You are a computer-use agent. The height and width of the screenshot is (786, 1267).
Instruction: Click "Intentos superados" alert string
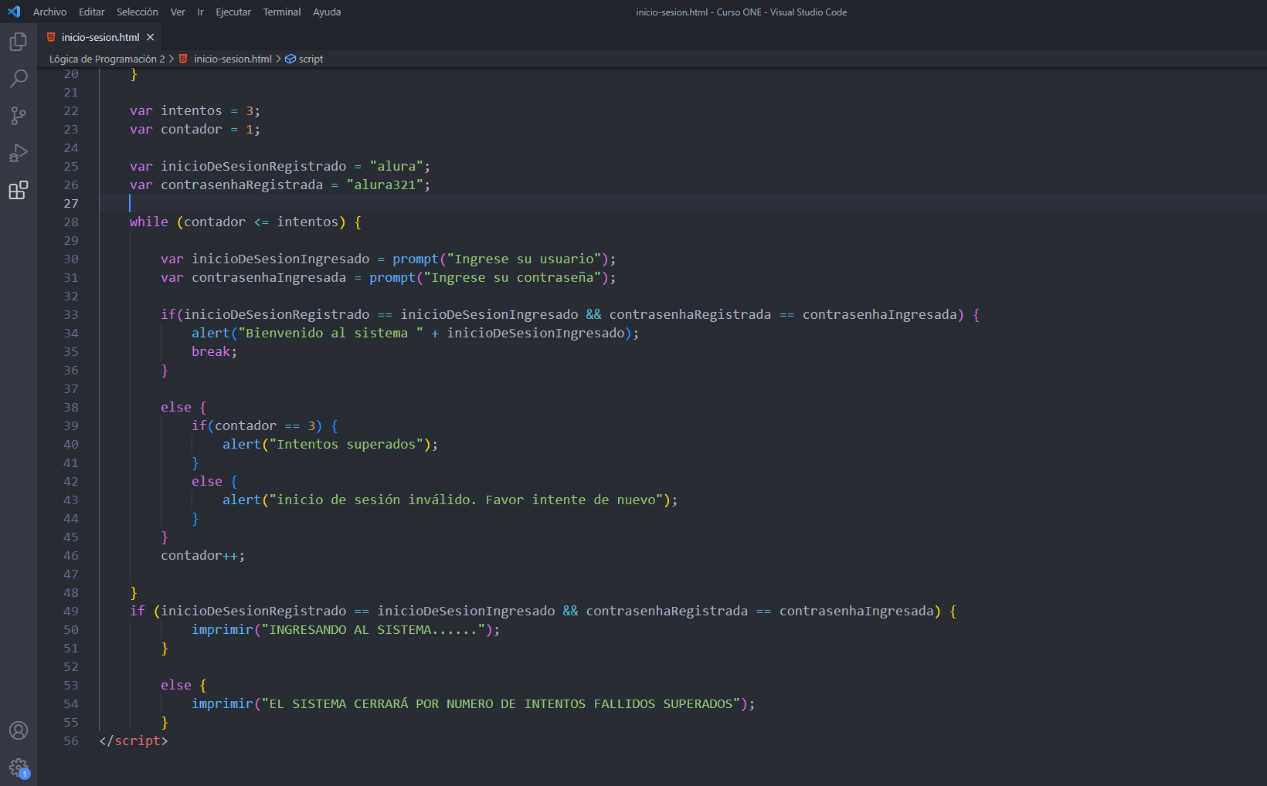click(x=346, y=445)
